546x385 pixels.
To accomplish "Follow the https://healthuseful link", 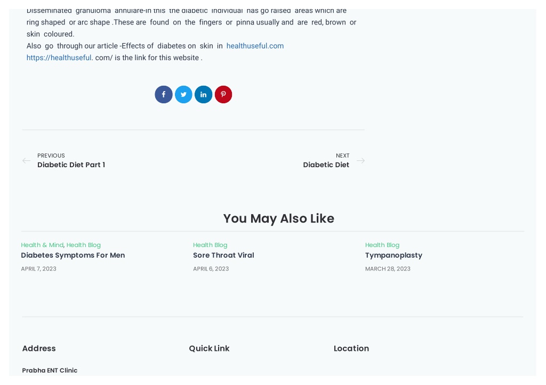I will pos(59,58).
